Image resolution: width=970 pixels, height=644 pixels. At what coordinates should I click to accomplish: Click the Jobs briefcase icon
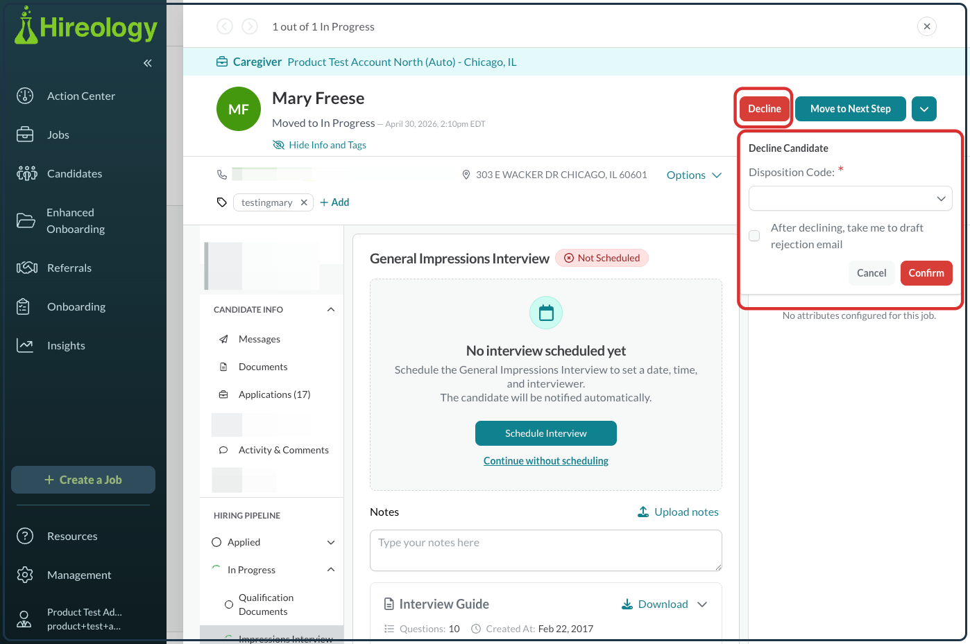pos(25,134)
